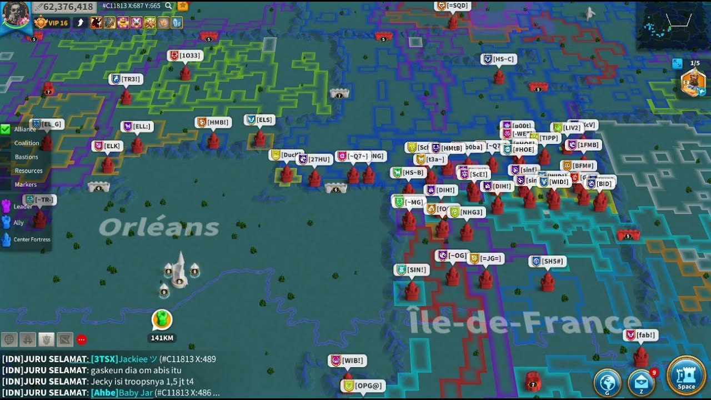Click the red more-options dots icon
711x400 pixels.
(x=82, y=339)
